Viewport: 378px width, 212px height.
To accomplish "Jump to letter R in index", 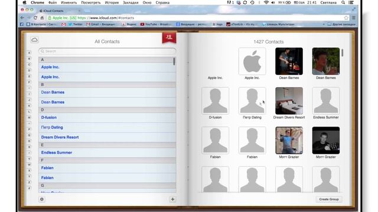I will 29,141.
